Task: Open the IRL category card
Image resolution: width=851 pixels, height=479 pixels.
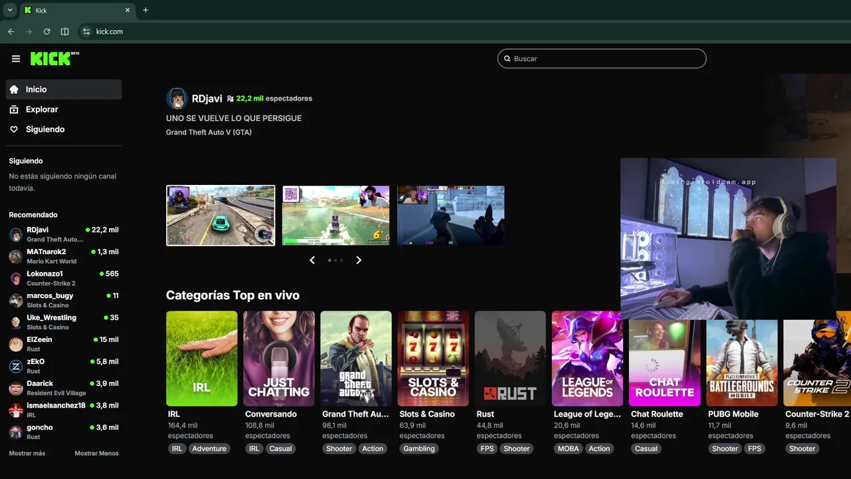Action: click(x=201, y=359)
